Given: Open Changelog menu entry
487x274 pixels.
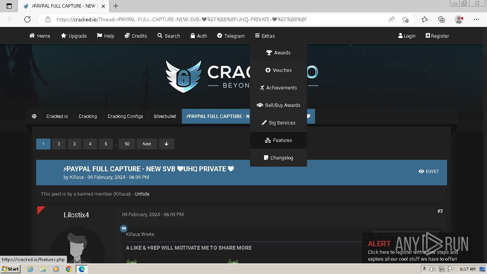Looking at the screenshot, I should coord(279,158).
